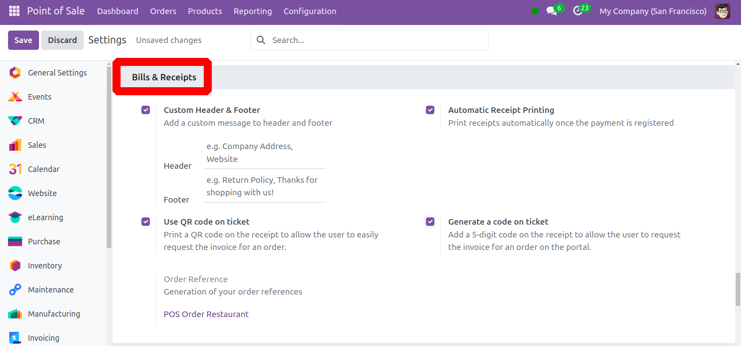This screenshot has height=346, width=741.
Task: Open General Settings from the sidebar
Action: click(x=57, y=73)
